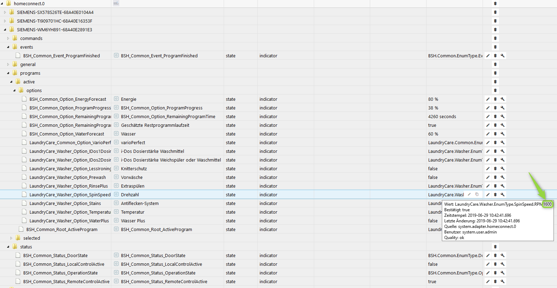Edit the Knitterschutz row with pencil
This screenshot has height=288, width=557.
(488, 168)
